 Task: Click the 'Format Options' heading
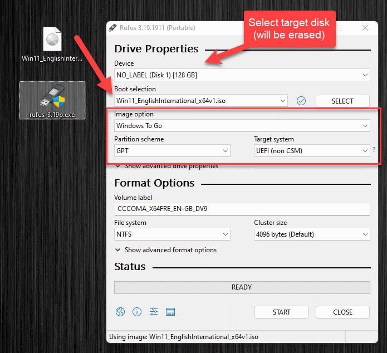pyautogui.click(x=154, y=183)
